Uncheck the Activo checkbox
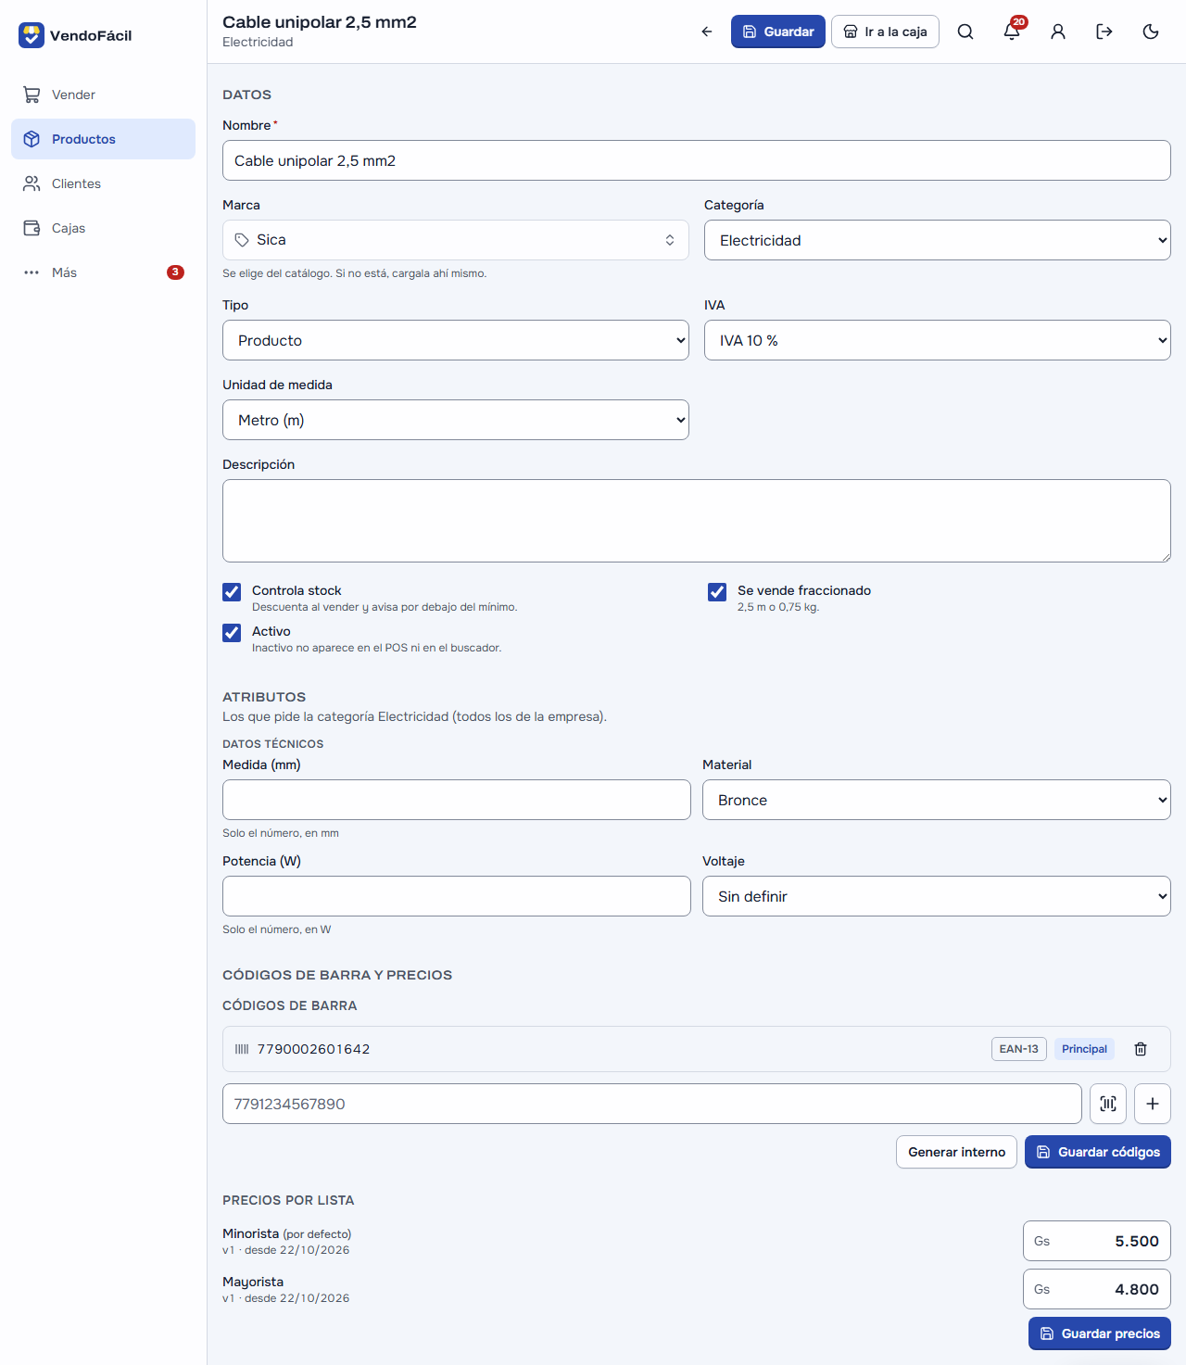1186x1365 pixels. 232,633
